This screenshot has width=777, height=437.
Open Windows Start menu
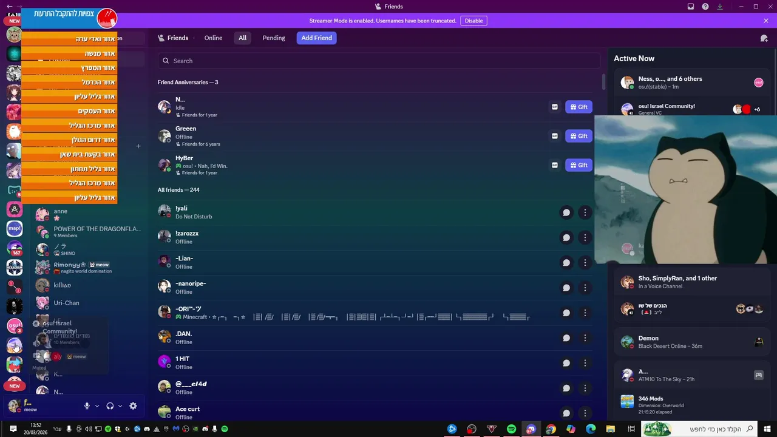point(767,429)
